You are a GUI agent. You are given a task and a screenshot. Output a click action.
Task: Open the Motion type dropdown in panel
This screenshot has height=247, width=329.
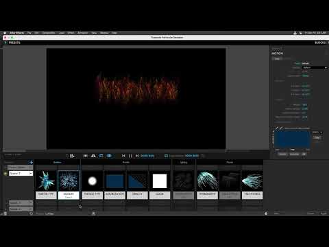pos(315,68)
